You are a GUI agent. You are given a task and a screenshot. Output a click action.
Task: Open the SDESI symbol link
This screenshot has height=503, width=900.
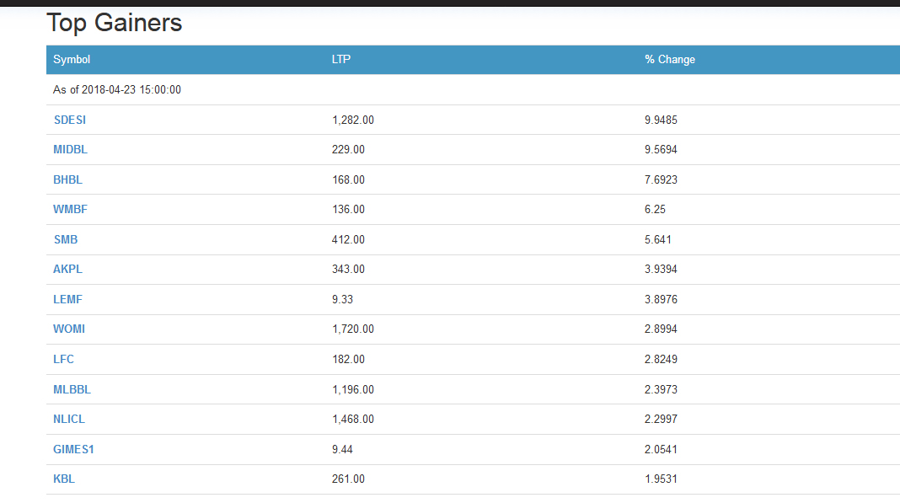tap(69, 120)
